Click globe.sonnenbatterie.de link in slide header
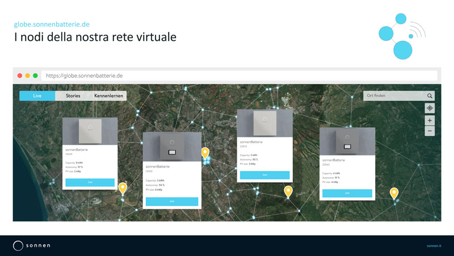Image resolution: width=454 pixels, height=256 pixels. click(52, 24)
